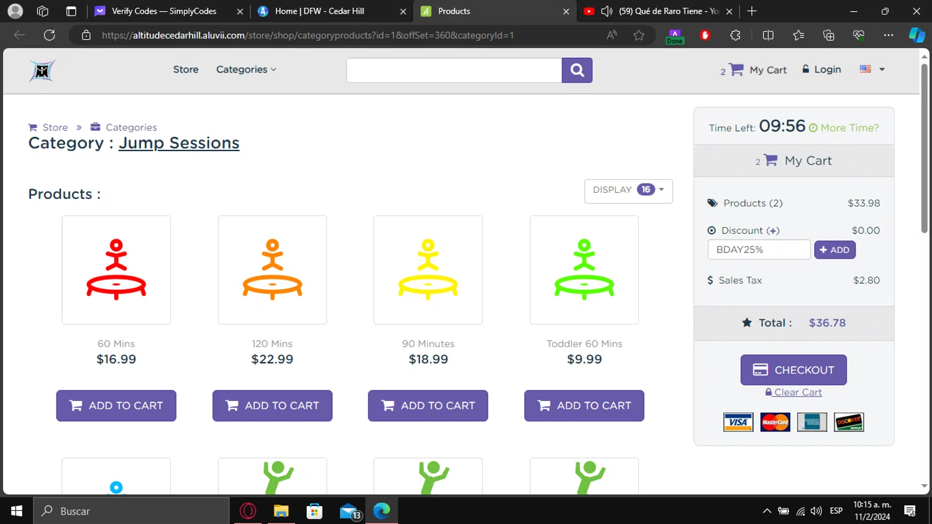Image resolution: width=932 pixels, height=524 pixels.
Task: Open the Collections icon
Action: pos(828,35)
